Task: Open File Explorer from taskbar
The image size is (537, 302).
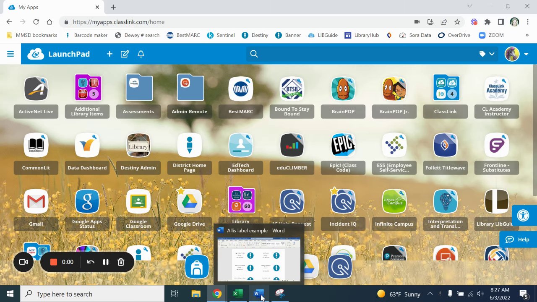Action: pyautogui.click(x=196, y=294)
